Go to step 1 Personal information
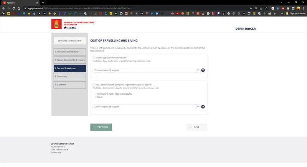The height and width of the screenshot is (167, 307). (x=70, y=52)
